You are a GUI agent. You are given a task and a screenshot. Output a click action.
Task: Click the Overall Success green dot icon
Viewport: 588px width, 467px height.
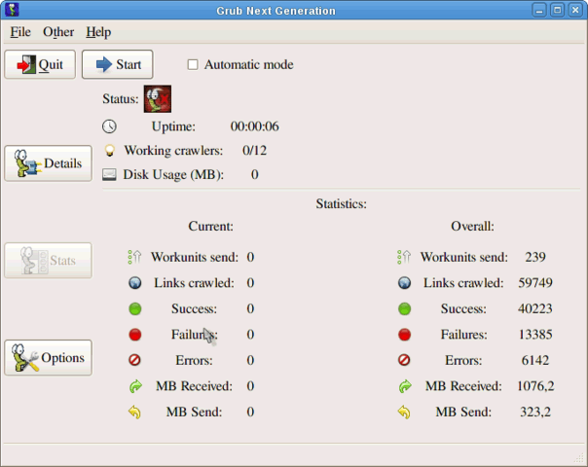tap(404, 308)
